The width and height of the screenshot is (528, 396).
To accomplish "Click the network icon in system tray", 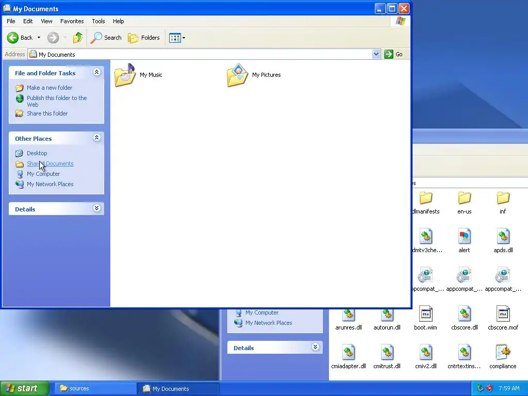I will [480, 388].
